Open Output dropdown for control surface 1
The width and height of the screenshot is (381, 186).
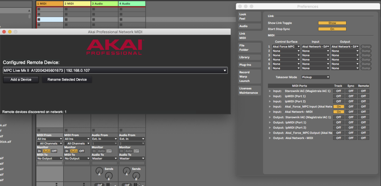[x=345, y=47]
